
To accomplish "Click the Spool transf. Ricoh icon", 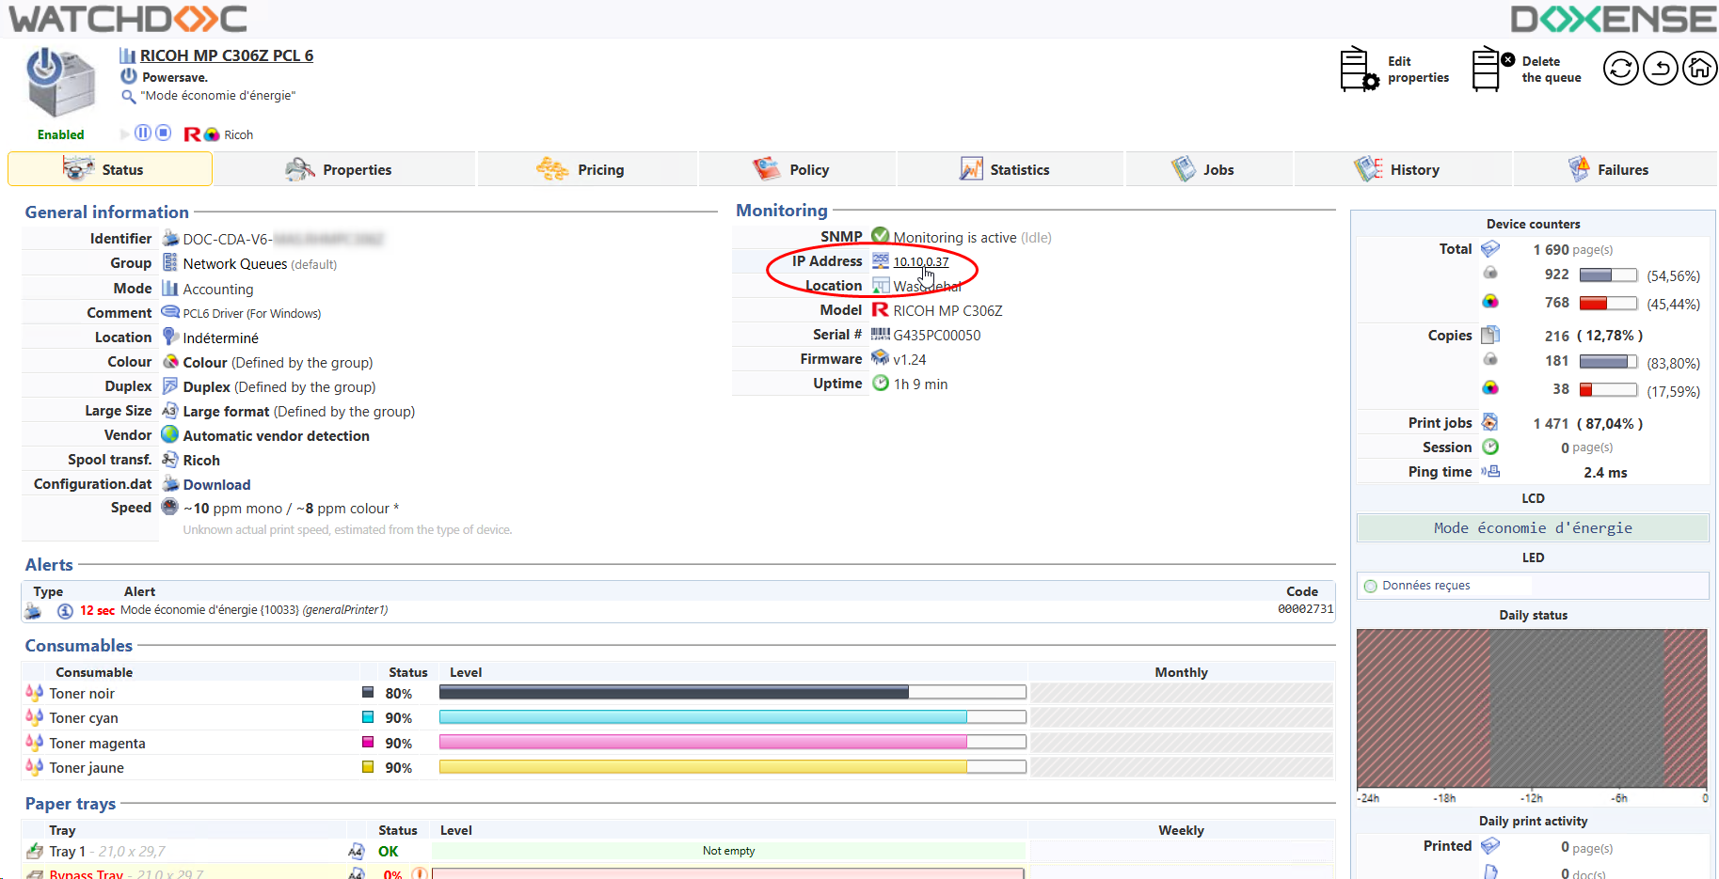I will tap(170, 459).
